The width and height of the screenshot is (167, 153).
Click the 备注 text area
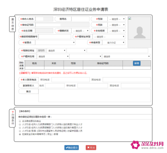pos(95,95)
